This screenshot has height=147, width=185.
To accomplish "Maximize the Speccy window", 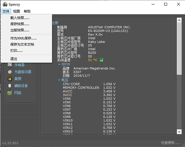I will [x=166, y=4].
